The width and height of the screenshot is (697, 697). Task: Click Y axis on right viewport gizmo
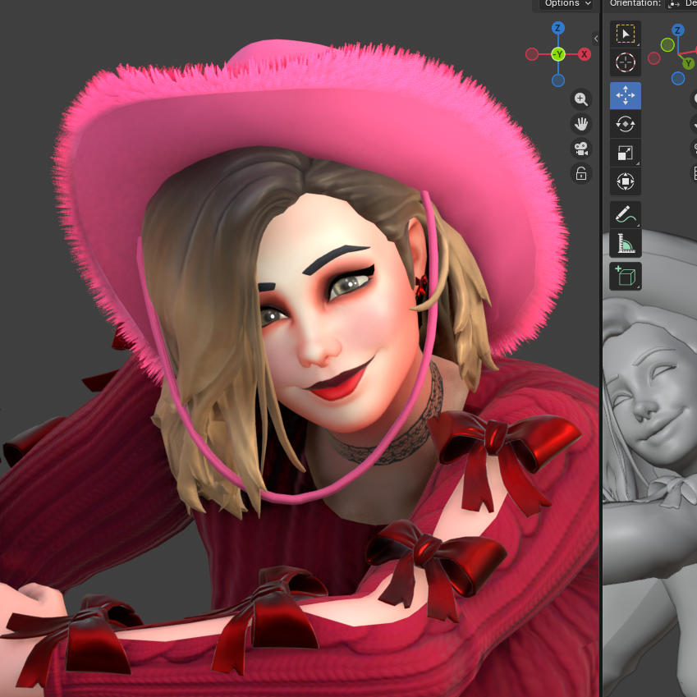tap(689, 63)
